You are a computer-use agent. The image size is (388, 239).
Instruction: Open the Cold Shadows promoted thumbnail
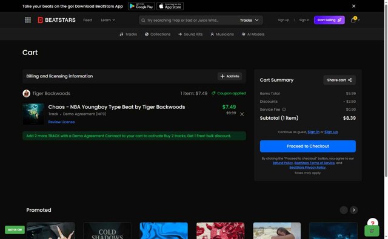(x=107, y=231)
